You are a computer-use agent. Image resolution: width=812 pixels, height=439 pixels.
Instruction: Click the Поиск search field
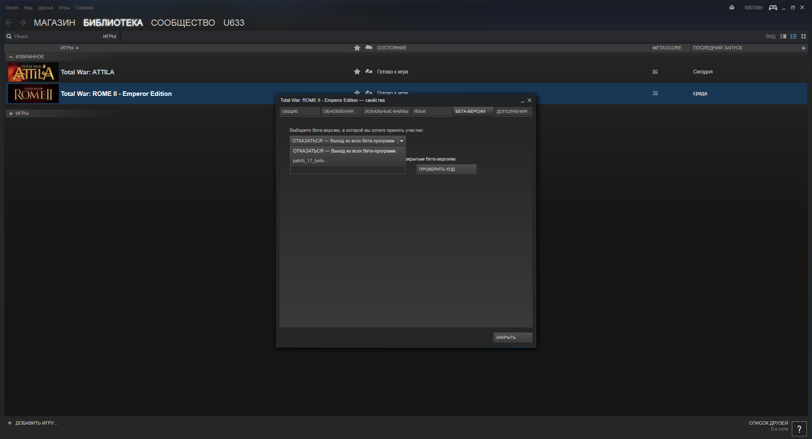55,36
